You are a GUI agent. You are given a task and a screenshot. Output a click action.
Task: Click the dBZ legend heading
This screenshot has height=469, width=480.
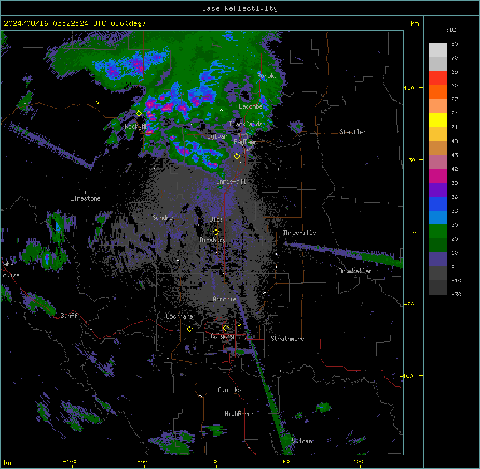click(x=451, y=30)
